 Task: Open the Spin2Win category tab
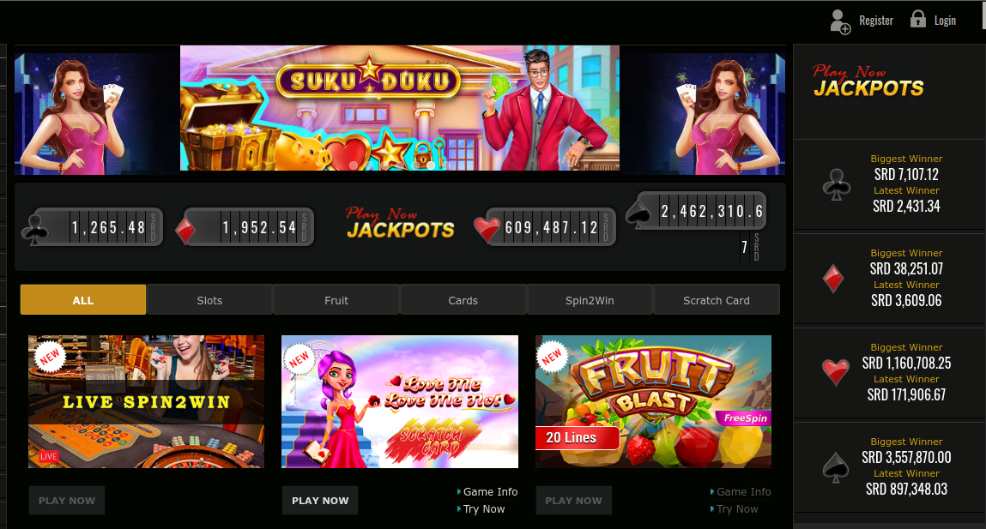[x=590, y=300]
